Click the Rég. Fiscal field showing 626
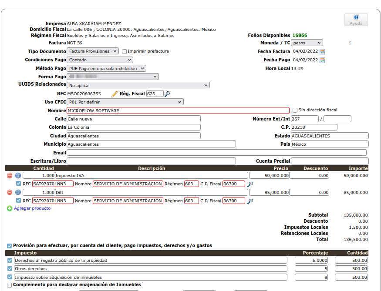Image resolution: width=381 pixels, height=291 pixels. [155, 94]
